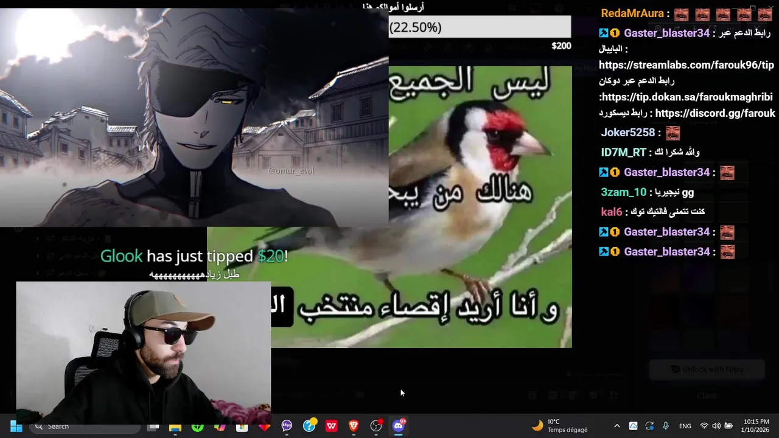Open the discord.gg/farouk invite link

(x=715, y=113)
